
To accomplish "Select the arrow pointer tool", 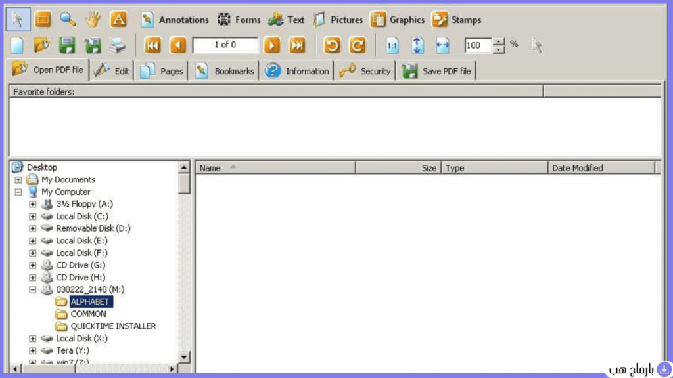I will [18, 19].
